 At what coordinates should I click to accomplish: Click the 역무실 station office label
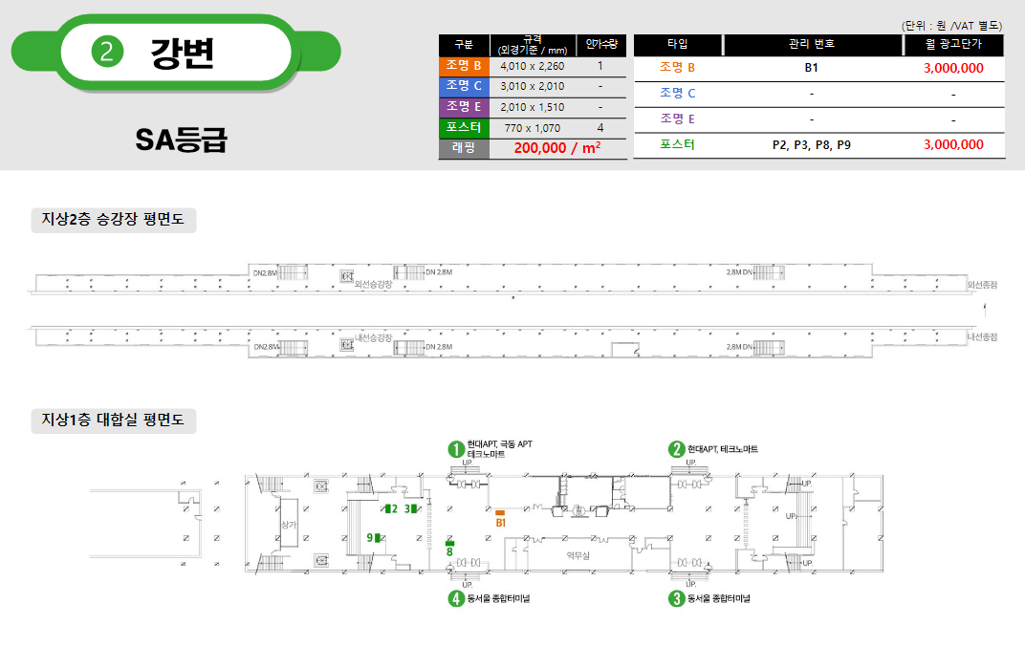[578, 555]
